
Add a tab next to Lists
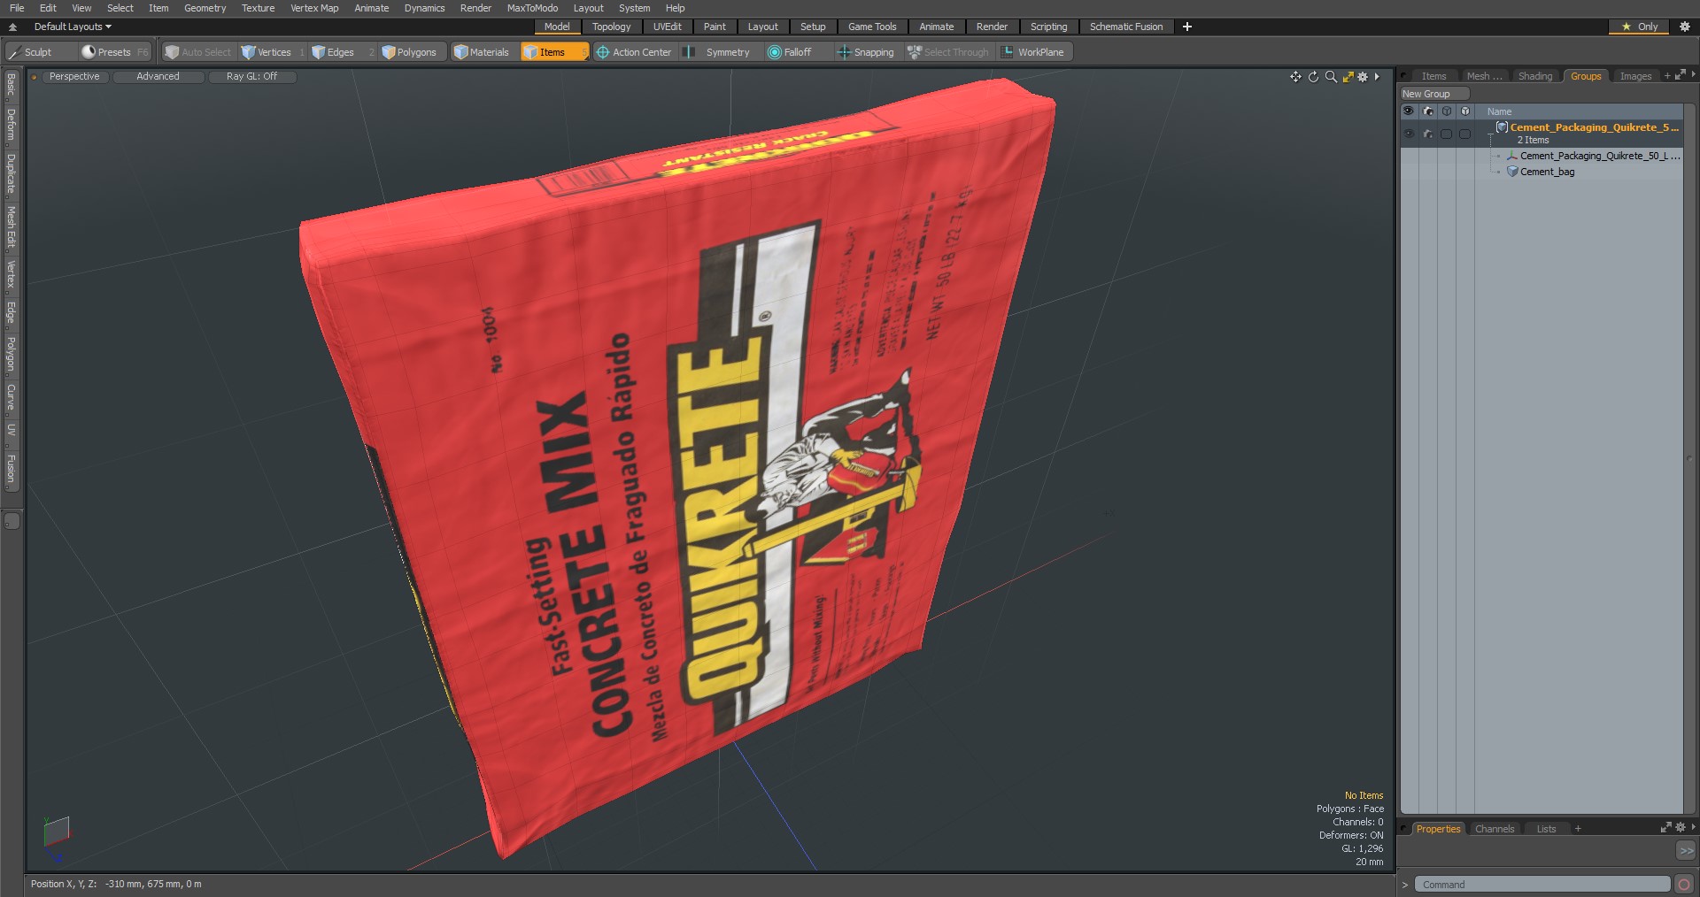[x=1578, y=829]
